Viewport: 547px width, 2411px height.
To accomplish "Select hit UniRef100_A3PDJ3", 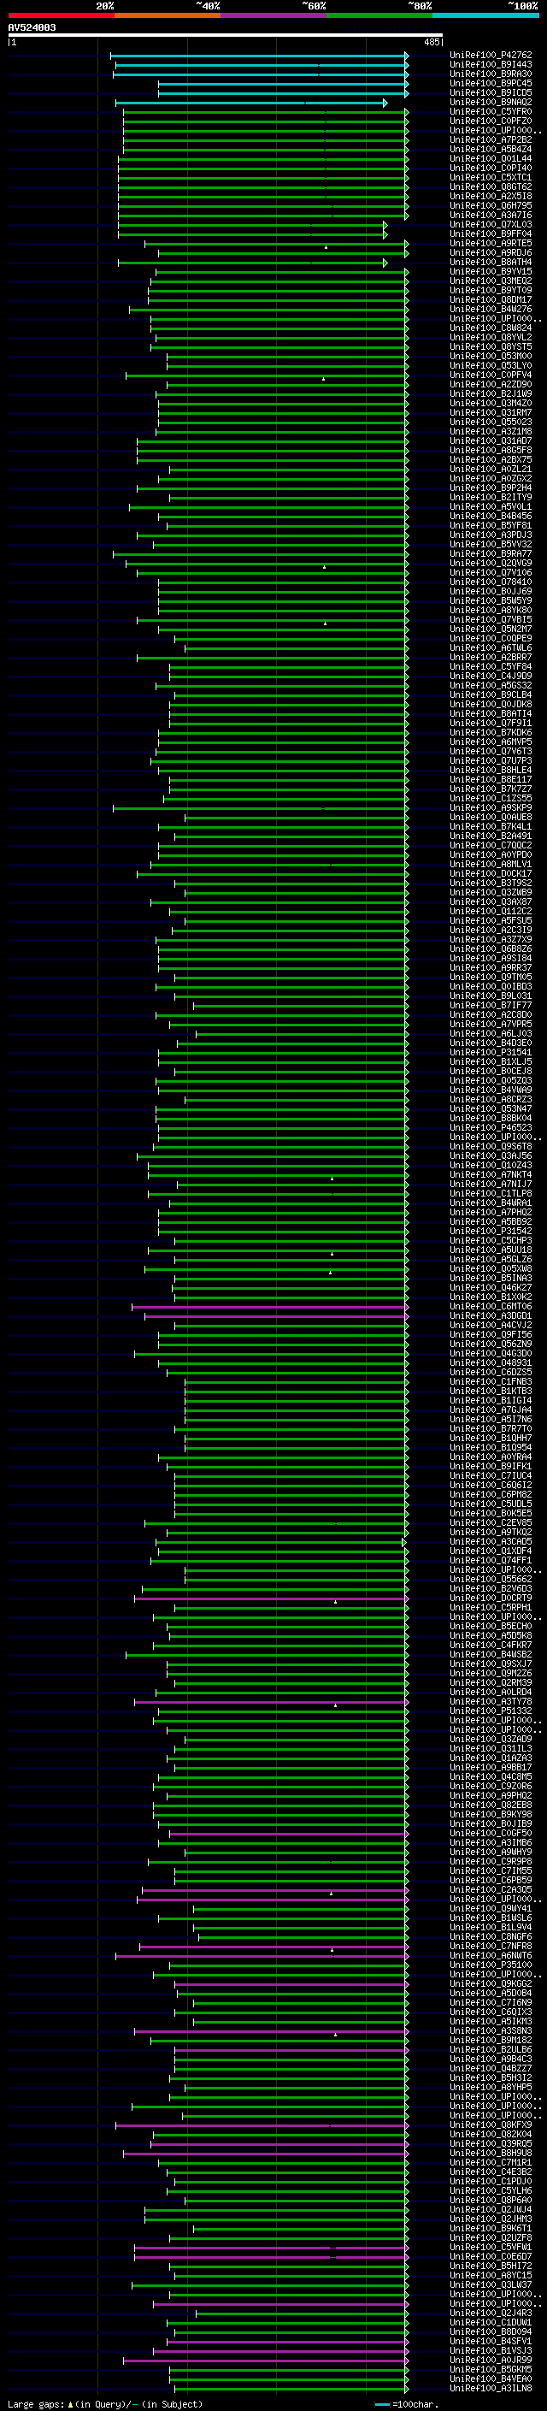I will point(490,535).
